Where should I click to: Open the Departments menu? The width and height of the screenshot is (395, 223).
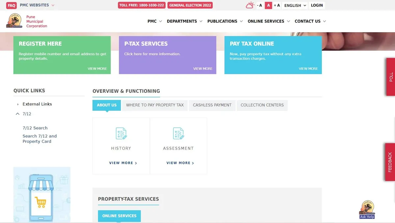tap(185, 21)
